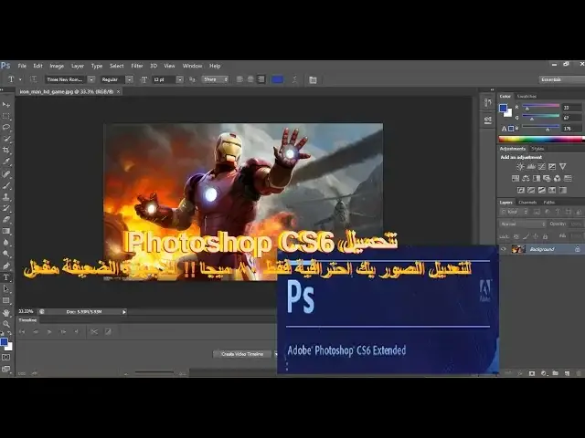585x438 pixels.
Task: Select the Crop tool
Action: (x=6, y=150)
